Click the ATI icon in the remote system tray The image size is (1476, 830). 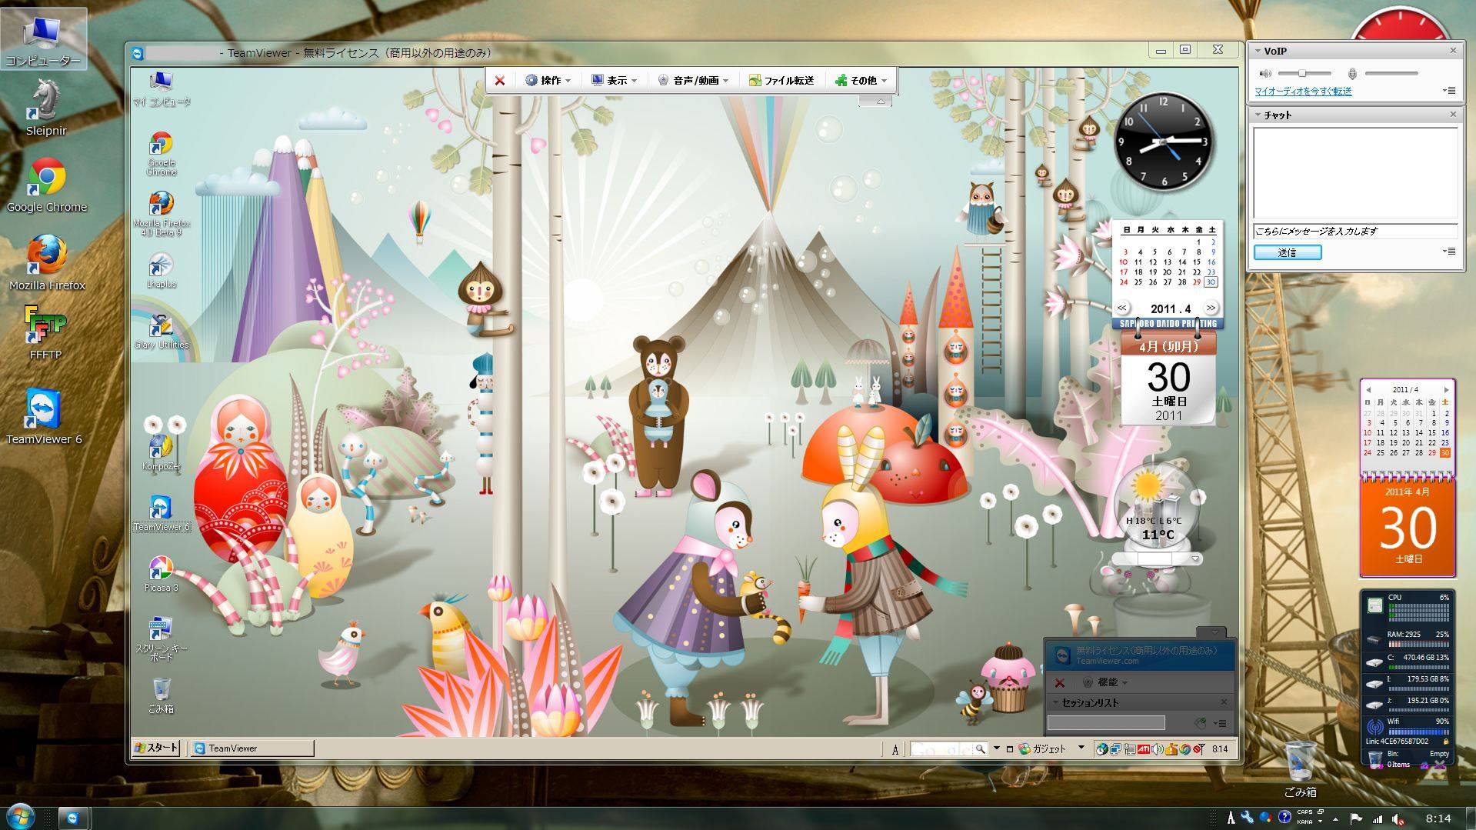click(1144, 749)
